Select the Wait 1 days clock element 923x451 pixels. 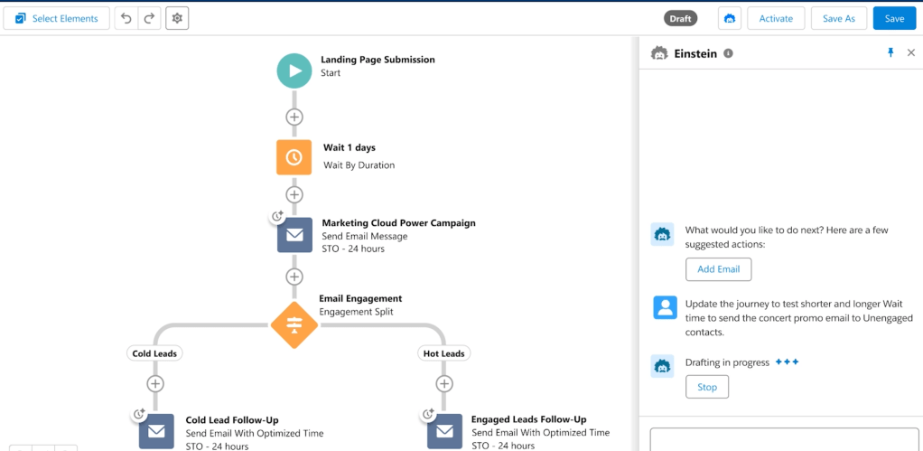point(294,156)
